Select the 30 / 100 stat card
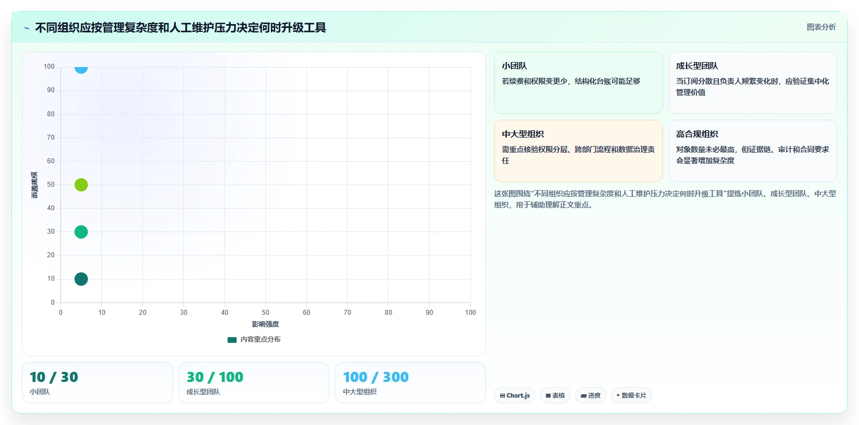The image size is (859, 425). point(254,382)
